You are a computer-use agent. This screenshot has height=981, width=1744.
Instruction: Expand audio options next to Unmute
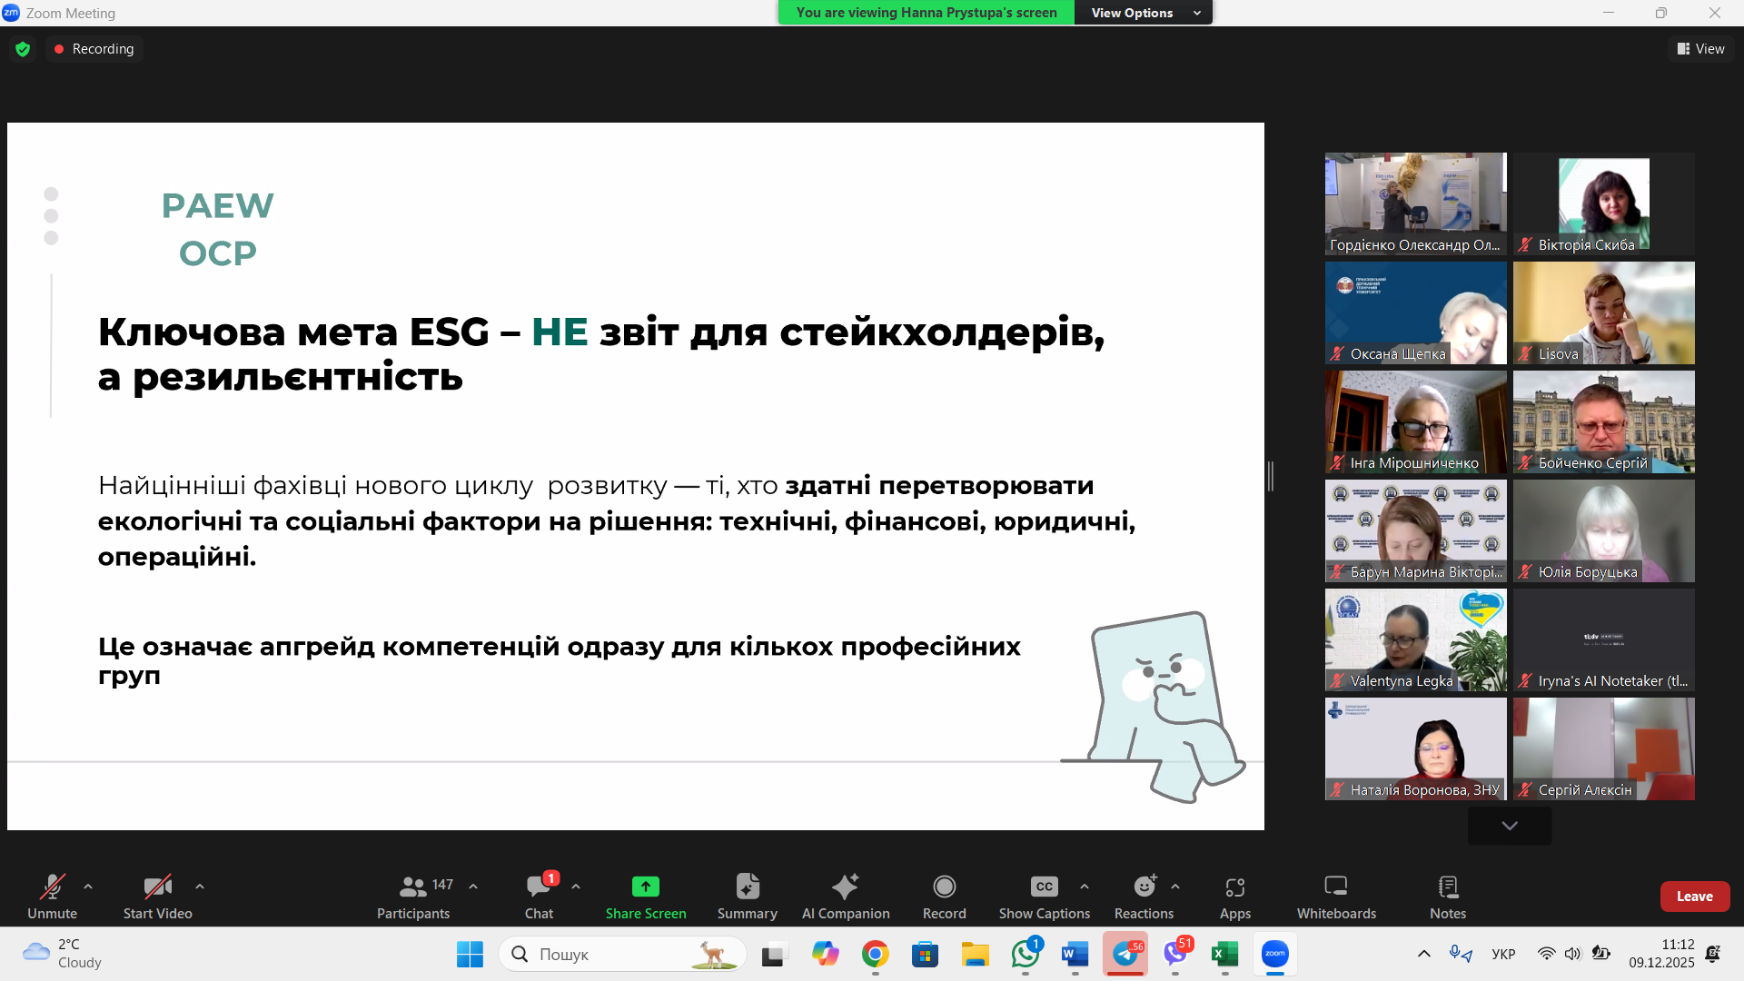click(87, 887)
